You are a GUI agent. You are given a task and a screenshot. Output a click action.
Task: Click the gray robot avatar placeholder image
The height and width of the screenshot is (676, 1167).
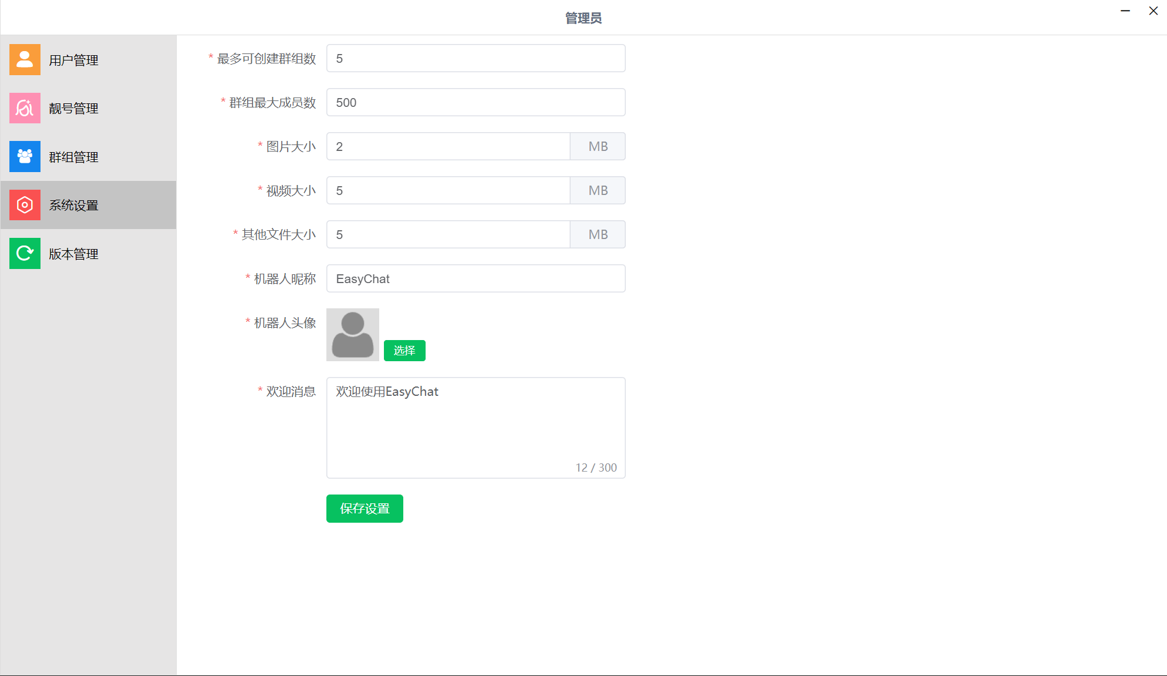(352, 334)
